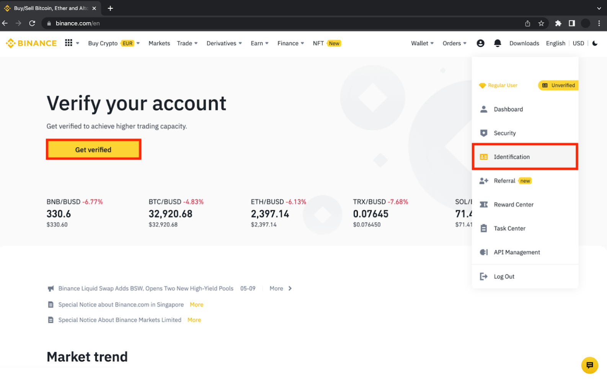Open Binance Liquid Swap BSW announcement
607x387 pixels.
[146, 288]
